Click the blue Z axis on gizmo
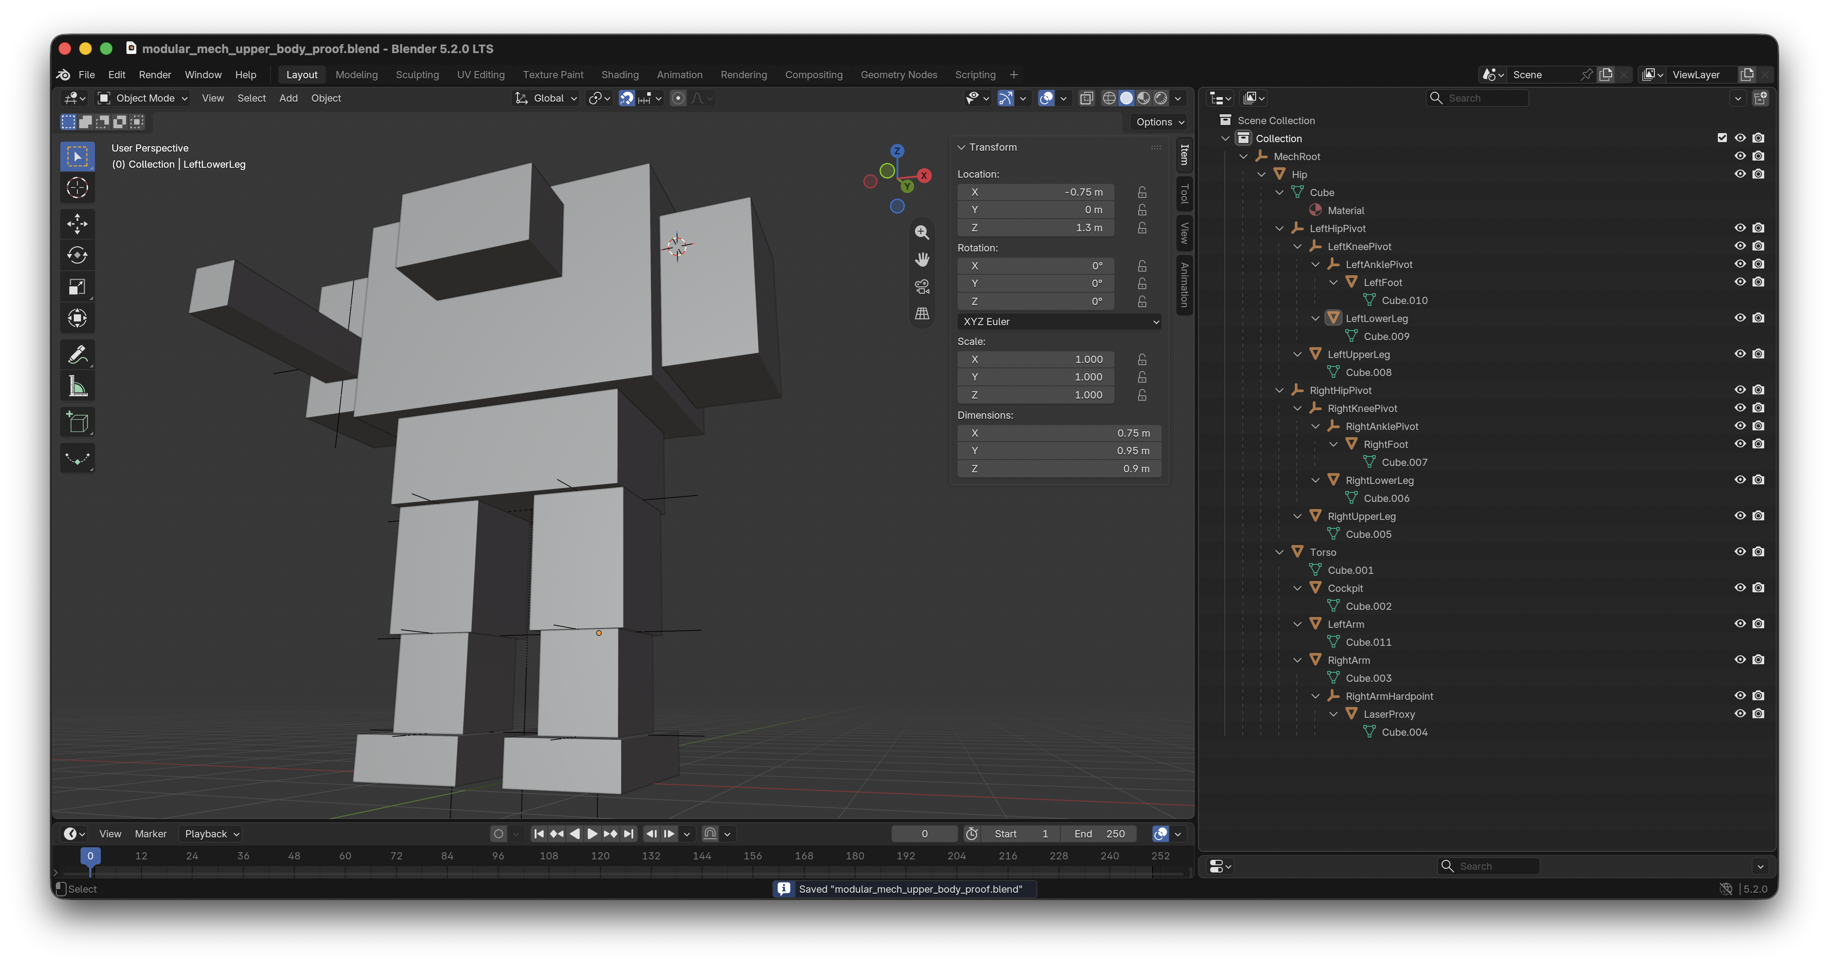Viewport: 1829px width, 966px height. click(x=897, y=151)
